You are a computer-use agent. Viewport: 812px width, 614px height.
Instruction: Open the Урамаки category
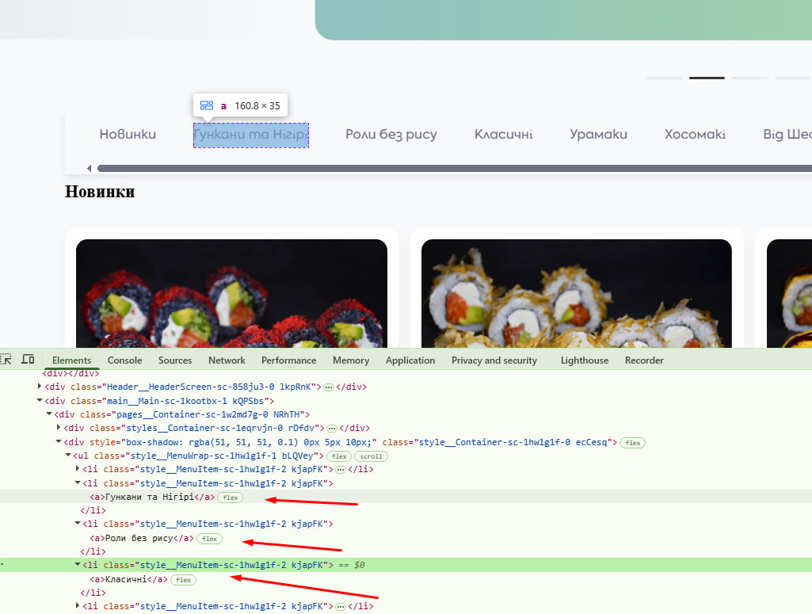[598, 135]
